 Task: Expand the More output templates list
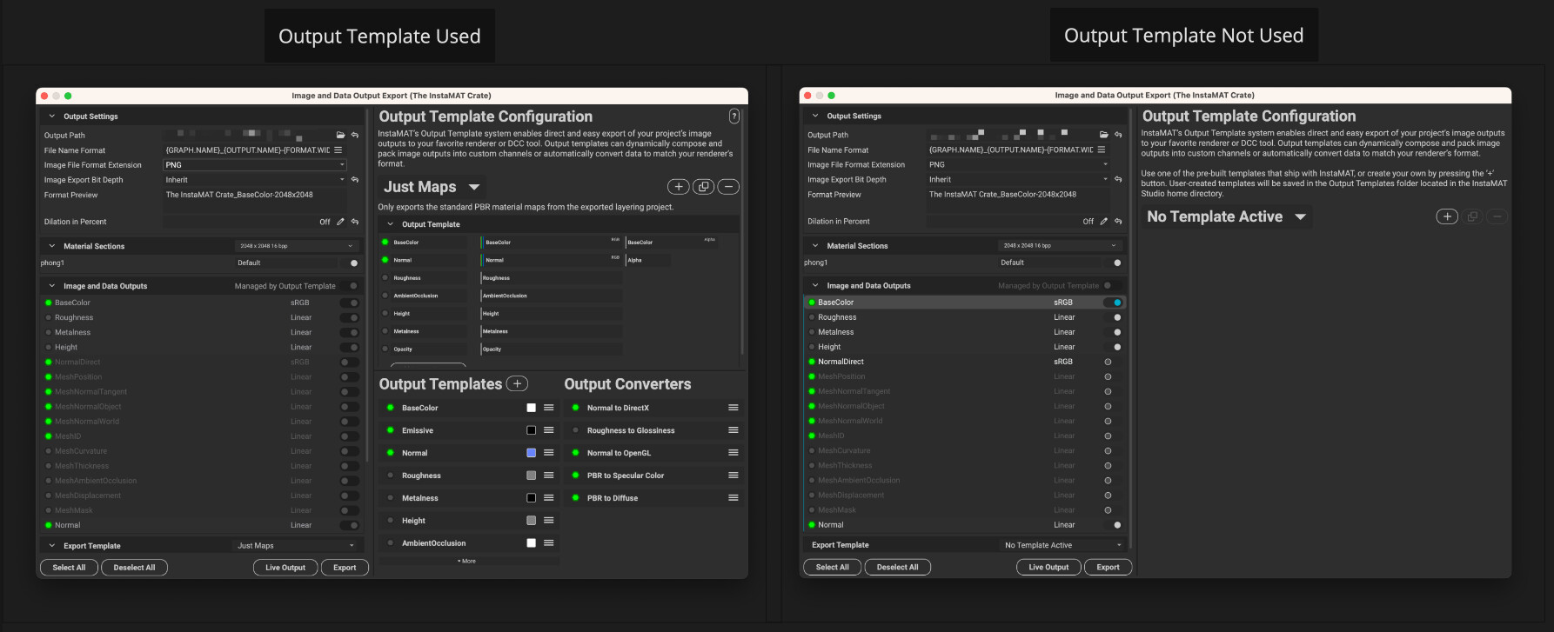tap(467, 562)
